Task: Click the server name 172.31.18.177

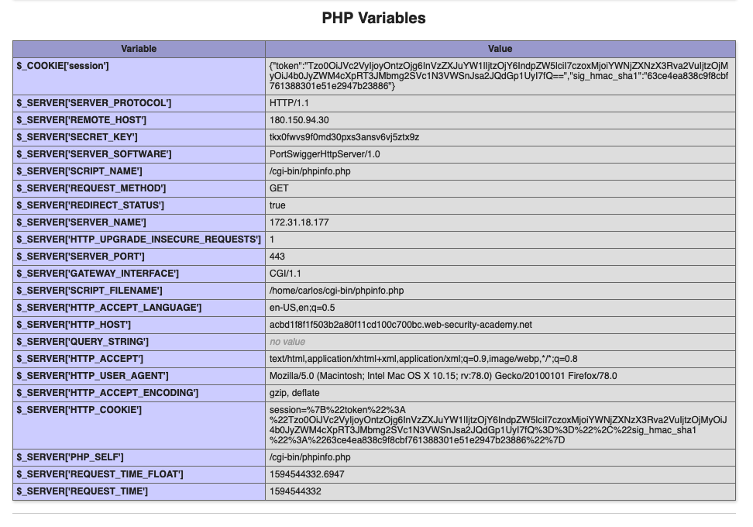Action: tap(299, 222)
